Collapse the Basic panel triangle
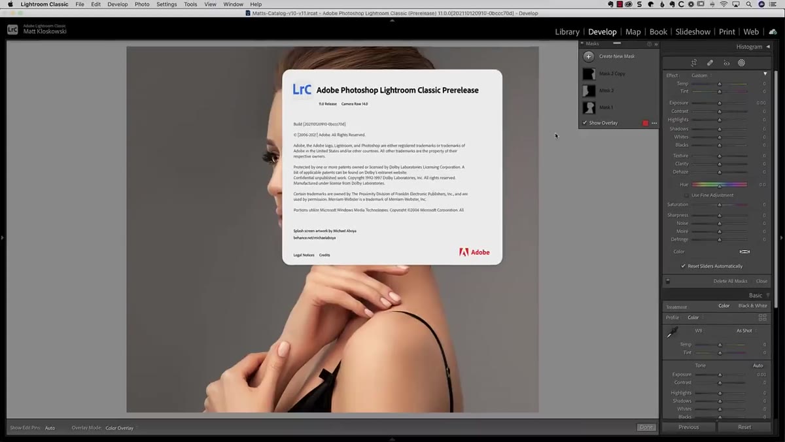The image size is (785, 442). (768, 296)
